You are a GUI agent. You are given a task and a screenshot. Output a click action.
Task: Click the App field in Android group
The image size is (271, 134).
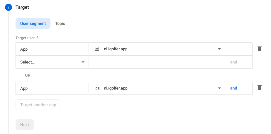(52, 49)
